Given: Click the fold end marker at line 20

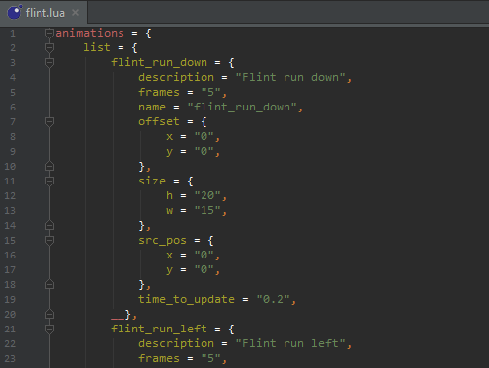Looking at the screenshot, I should coord(49,314).
